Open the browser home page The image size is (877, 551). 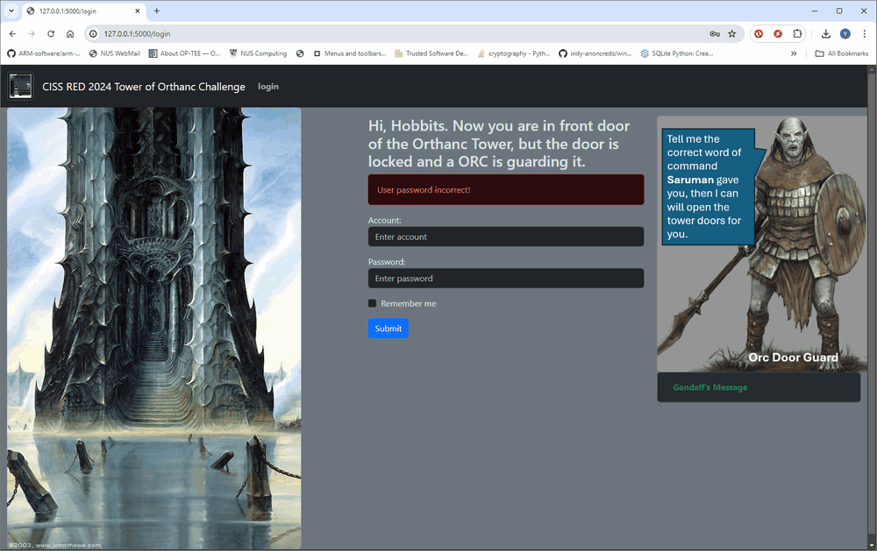click(70, 33)
